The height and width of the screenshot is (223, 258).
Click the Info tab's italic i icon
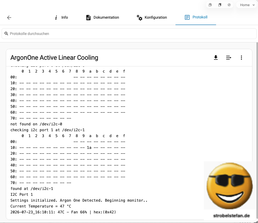pyautogui.click(x=56, y=18)
